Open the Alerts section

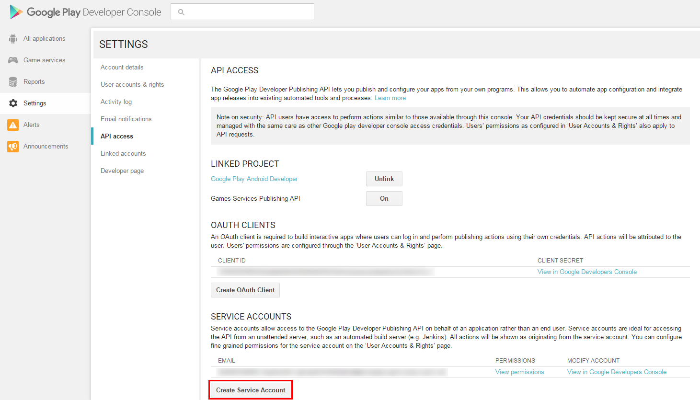click(32, 125)
